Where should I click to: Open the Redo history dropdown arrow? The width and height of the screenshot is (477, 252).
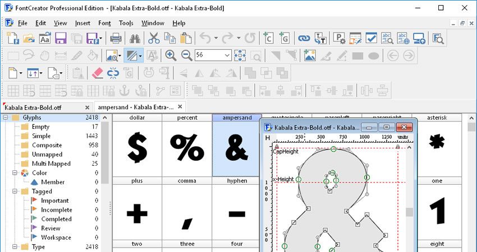[238, 38]
